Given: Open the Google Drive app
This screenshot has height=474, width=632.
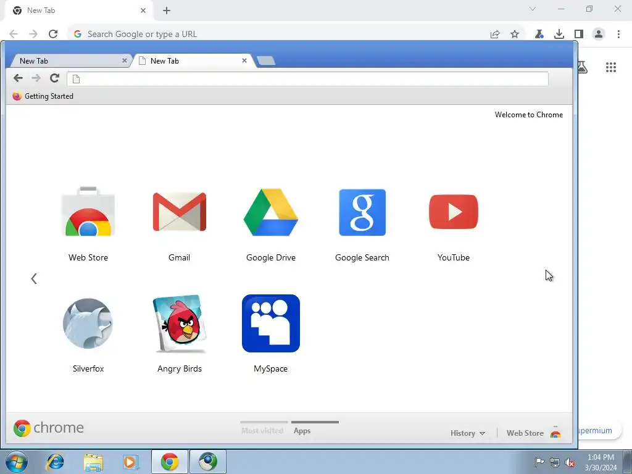Looking at the screenshot, I should tap(271, 212).
